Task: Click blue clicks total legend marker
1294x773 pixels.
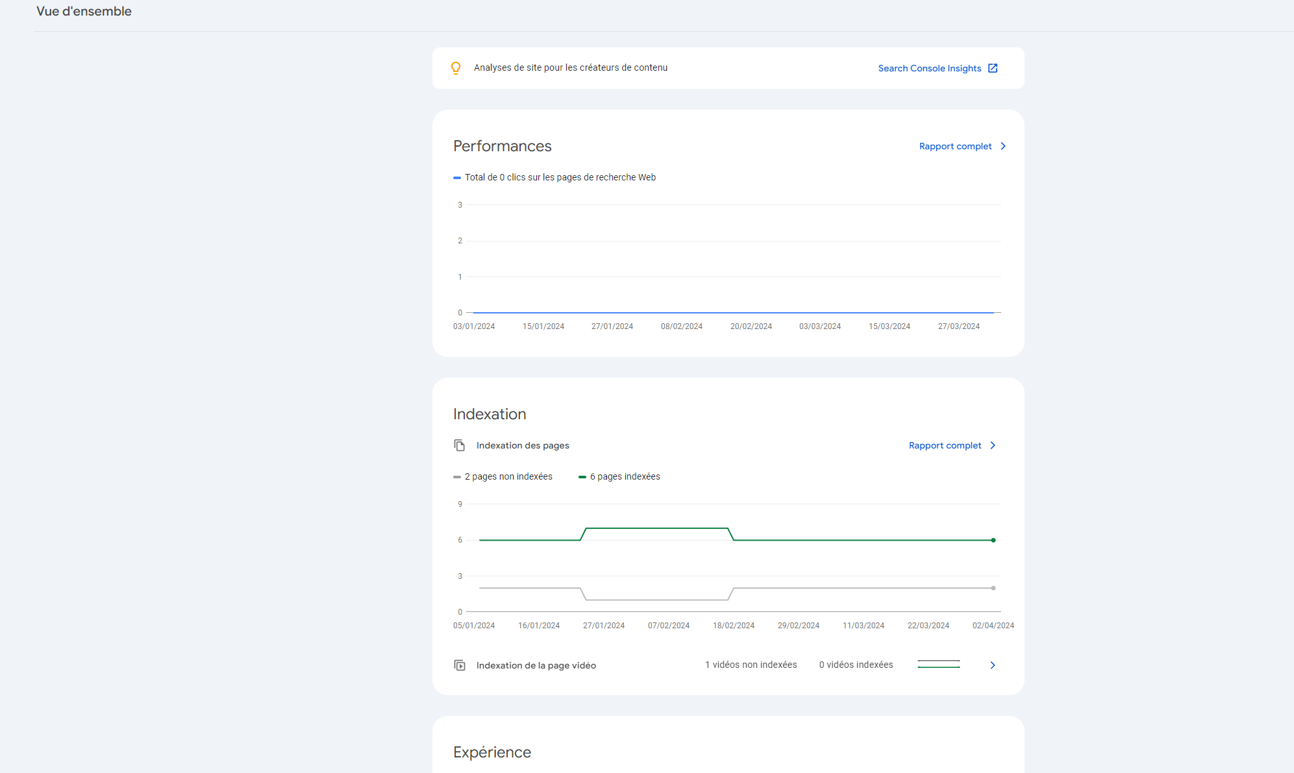Action: [x=457, y=178]
